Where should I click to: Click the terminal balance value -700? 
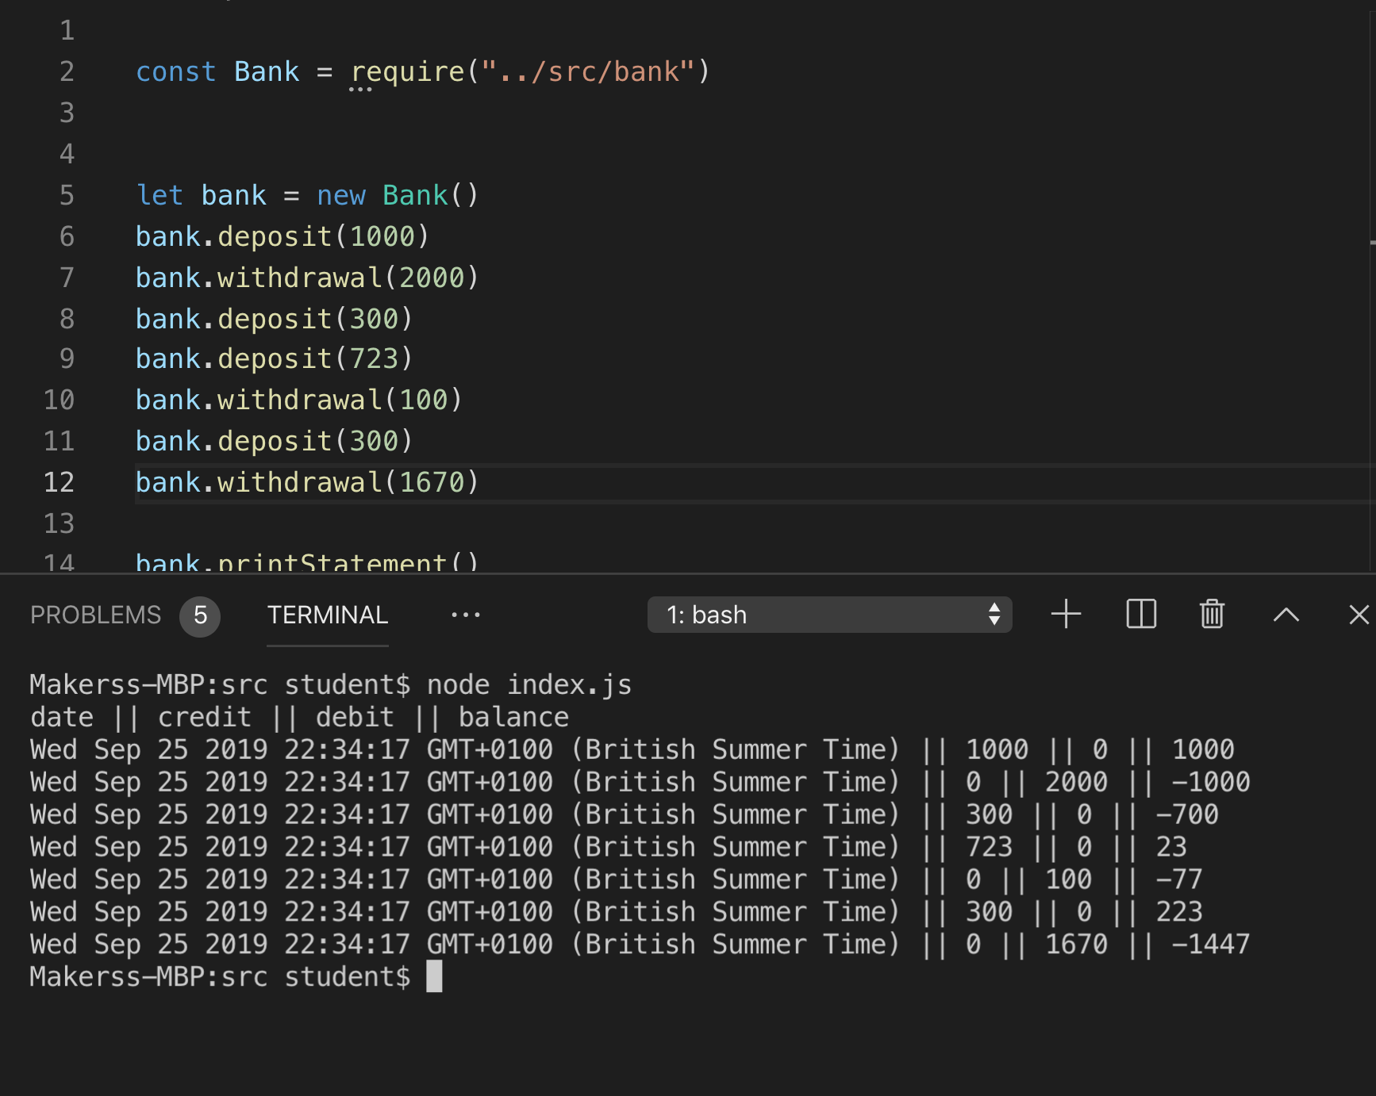pyautogui.click(x=1187, y=814)
